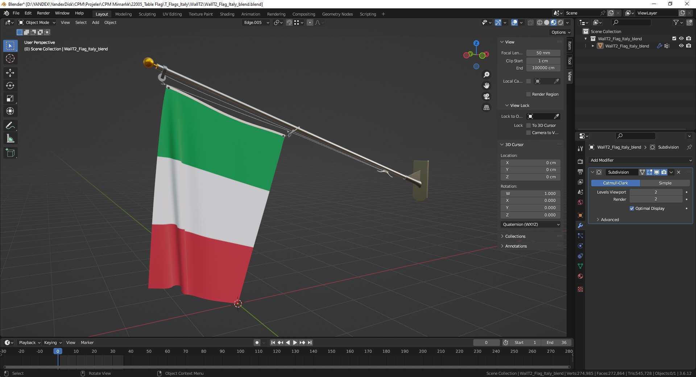The height and width of the screenshot is (377, 696).
Task: Hide WallT2_Flag_Italy_blend collection in viewport
Action: [681, 39]
